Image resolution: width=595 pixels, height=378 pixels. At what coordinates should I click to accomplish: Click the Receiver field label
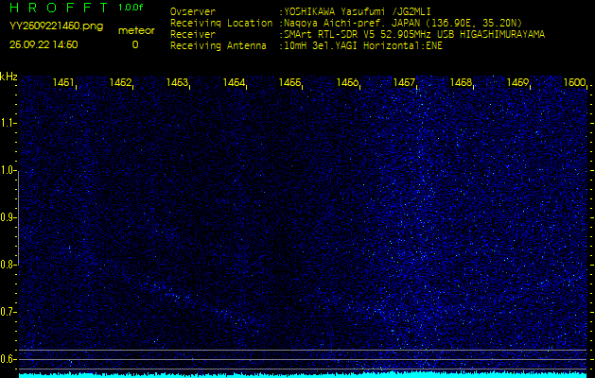pyautogui.click(x=193, y=35)
